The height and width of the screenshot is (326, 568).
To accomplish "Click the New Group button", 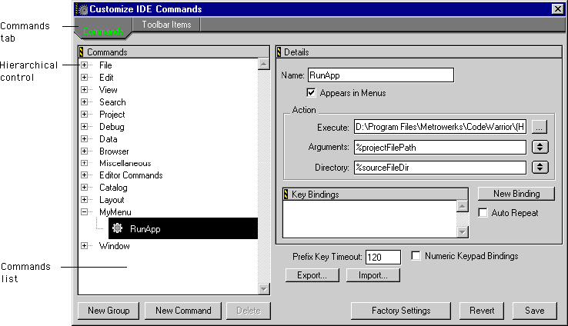I will pos(109,311).
